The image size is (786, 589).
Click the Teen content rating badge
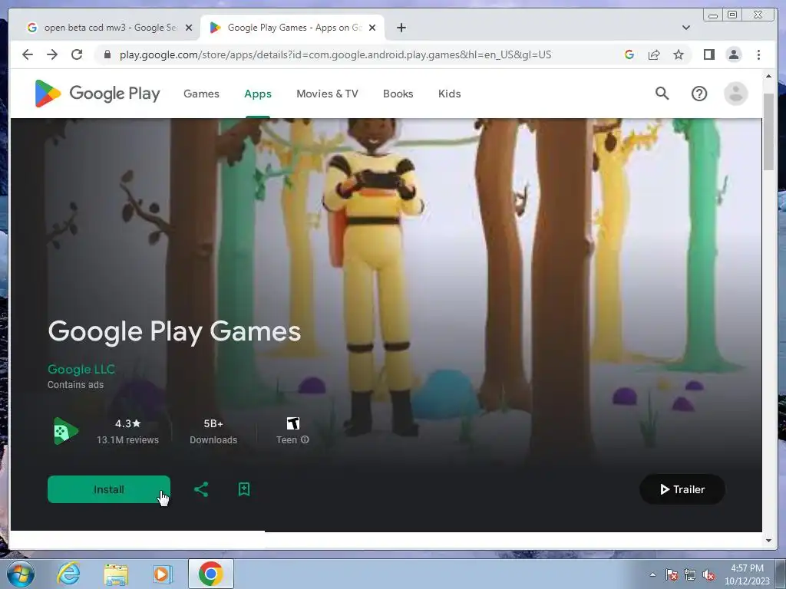point(292,423)
